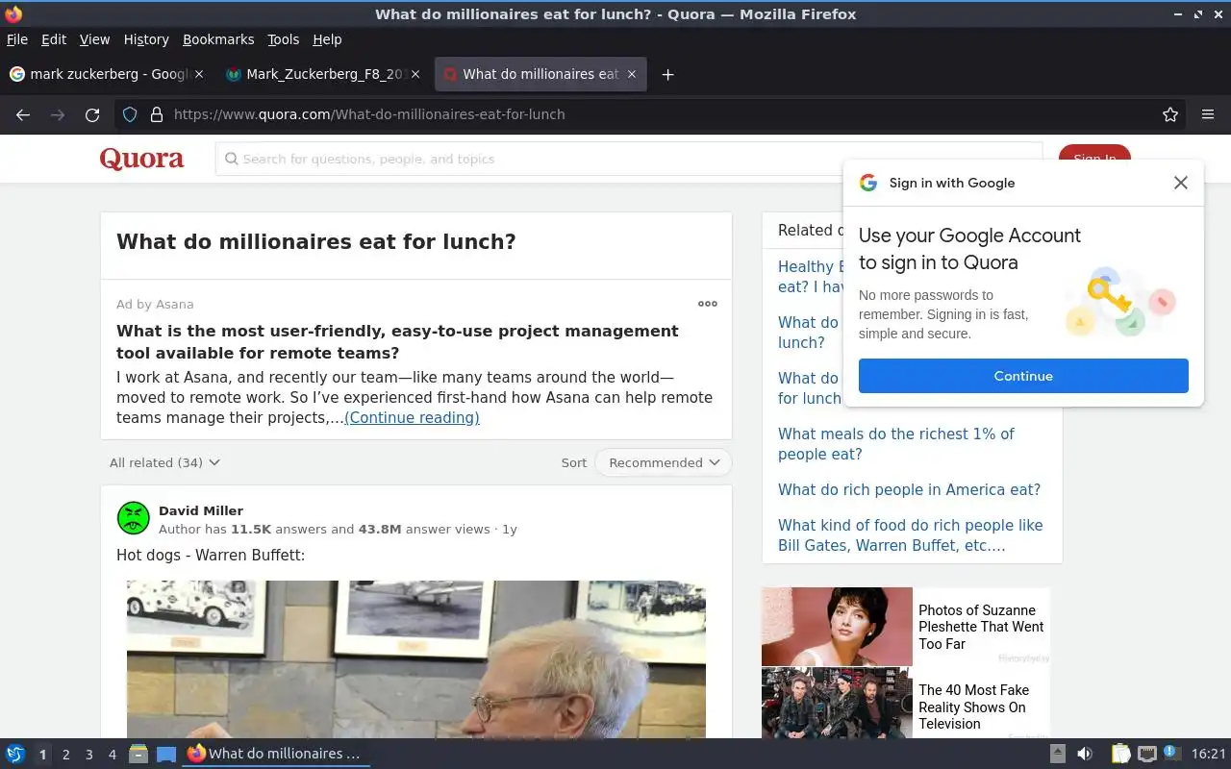The height and width of the screenshot is (769, 1231).
Task: Open the network tray icon
Action: point(1146,754)
